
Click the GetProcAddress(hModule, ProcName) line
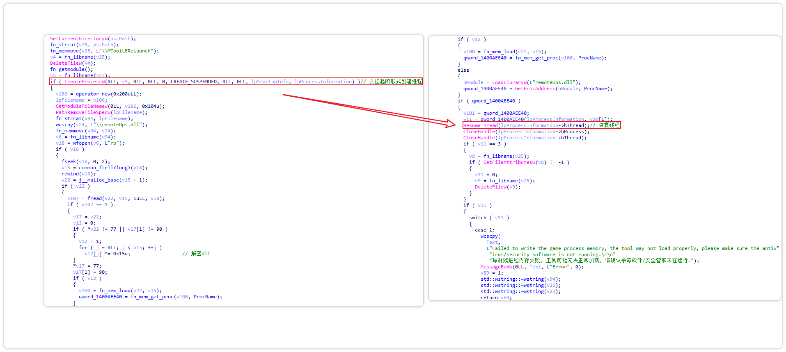pyautogui.click(x=538, y=89)
